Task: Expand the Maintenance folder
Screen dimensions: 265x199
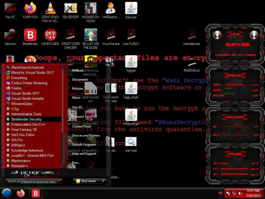Action: (x=33, y=161)
